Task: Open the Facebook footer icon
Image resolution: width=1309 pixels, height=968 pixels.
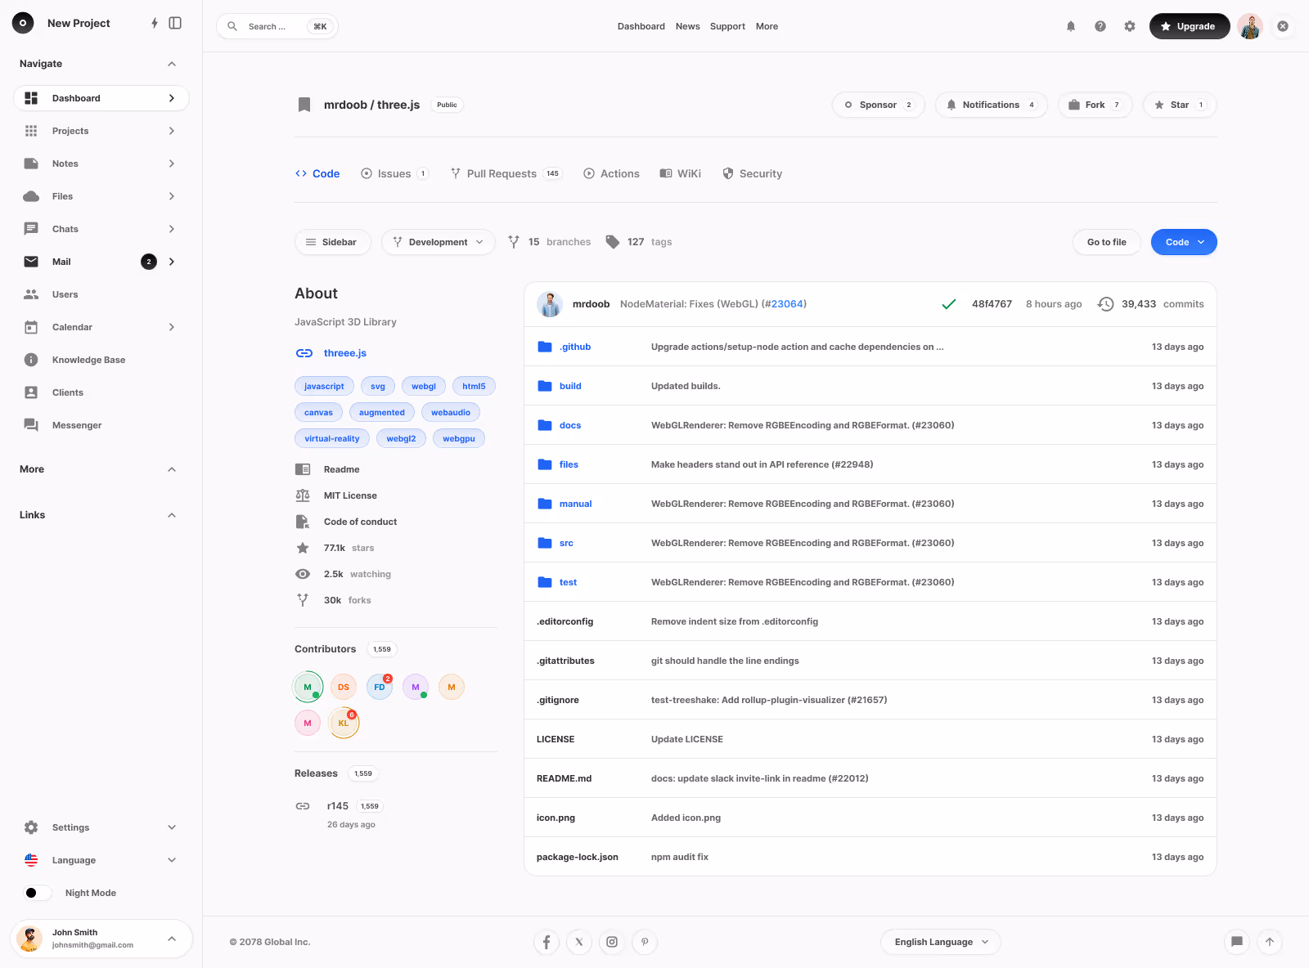Action: tap(547, 942)
